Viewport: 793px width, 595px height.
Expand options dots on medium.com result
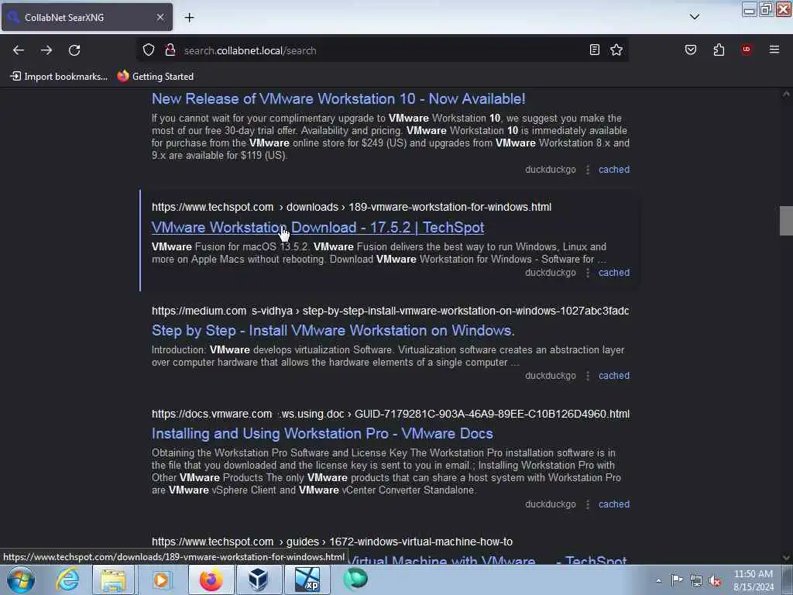click(587, 376)
